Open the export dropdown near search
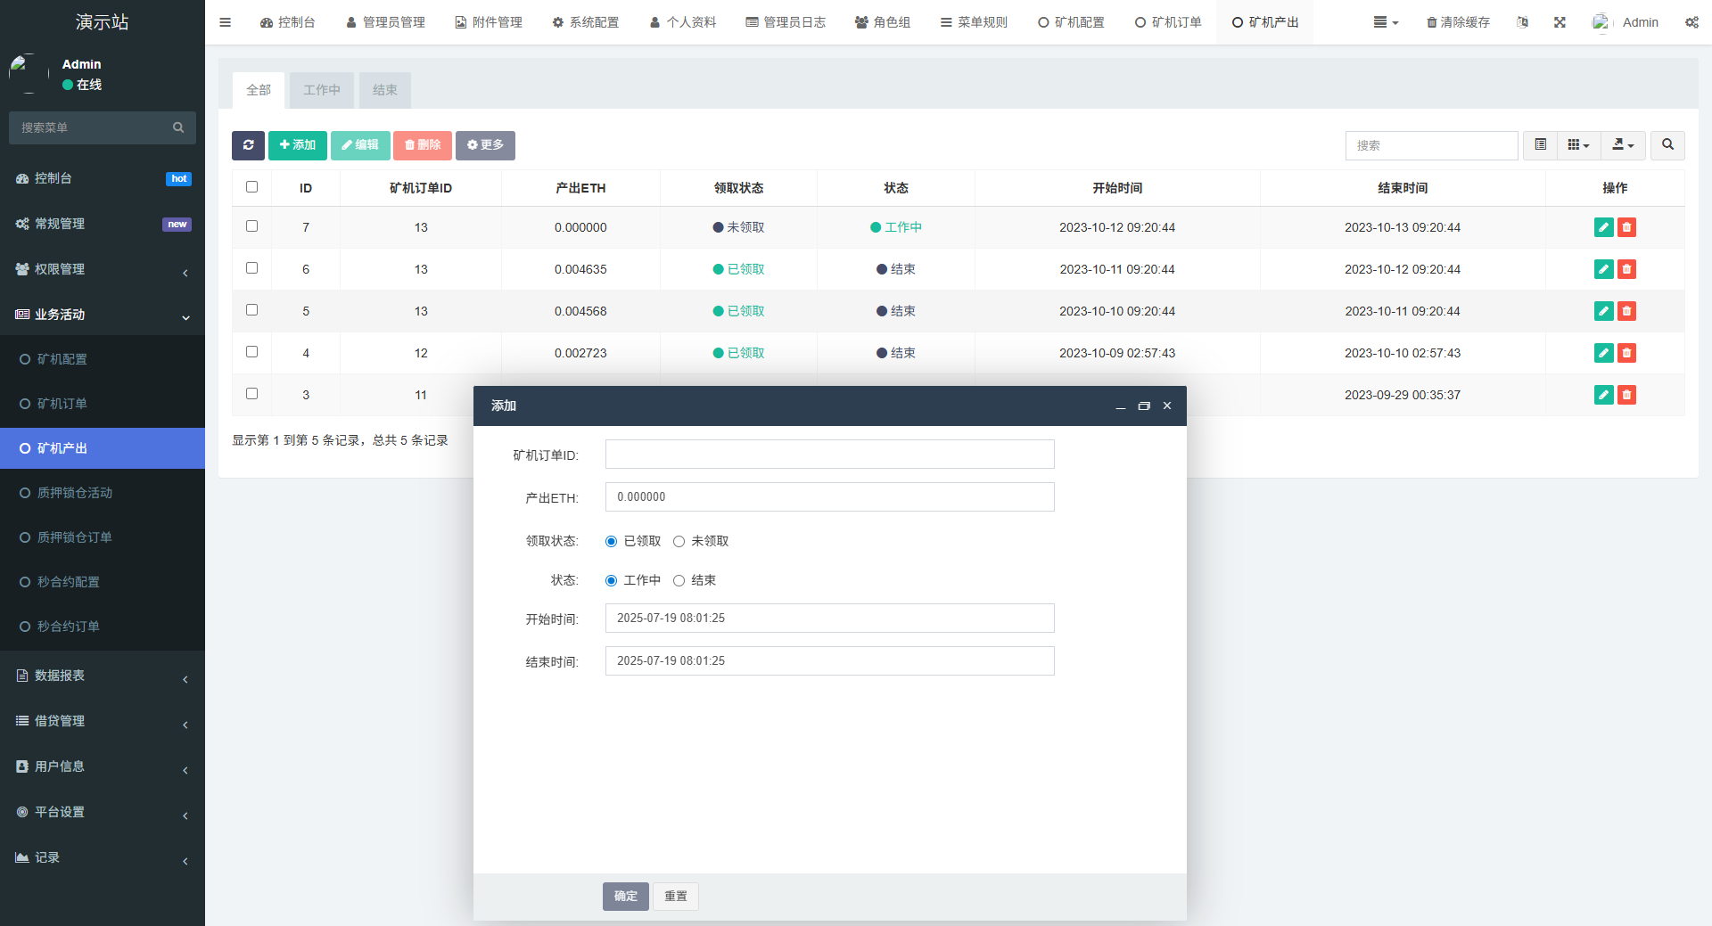Image resolution: width=1712 pixels, height=926 pixels. (1623, 144)
